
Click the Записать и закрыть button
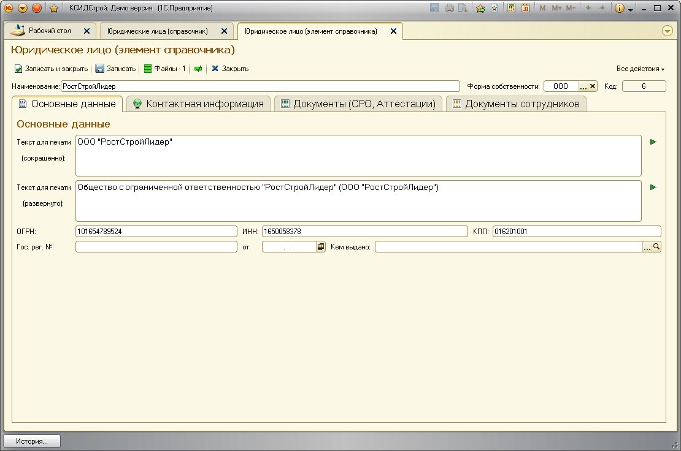pos(51,69)
